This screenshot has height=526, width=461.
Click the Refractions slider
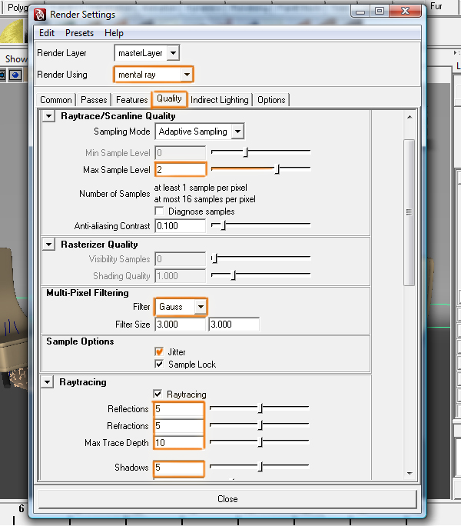pos(259,425)
